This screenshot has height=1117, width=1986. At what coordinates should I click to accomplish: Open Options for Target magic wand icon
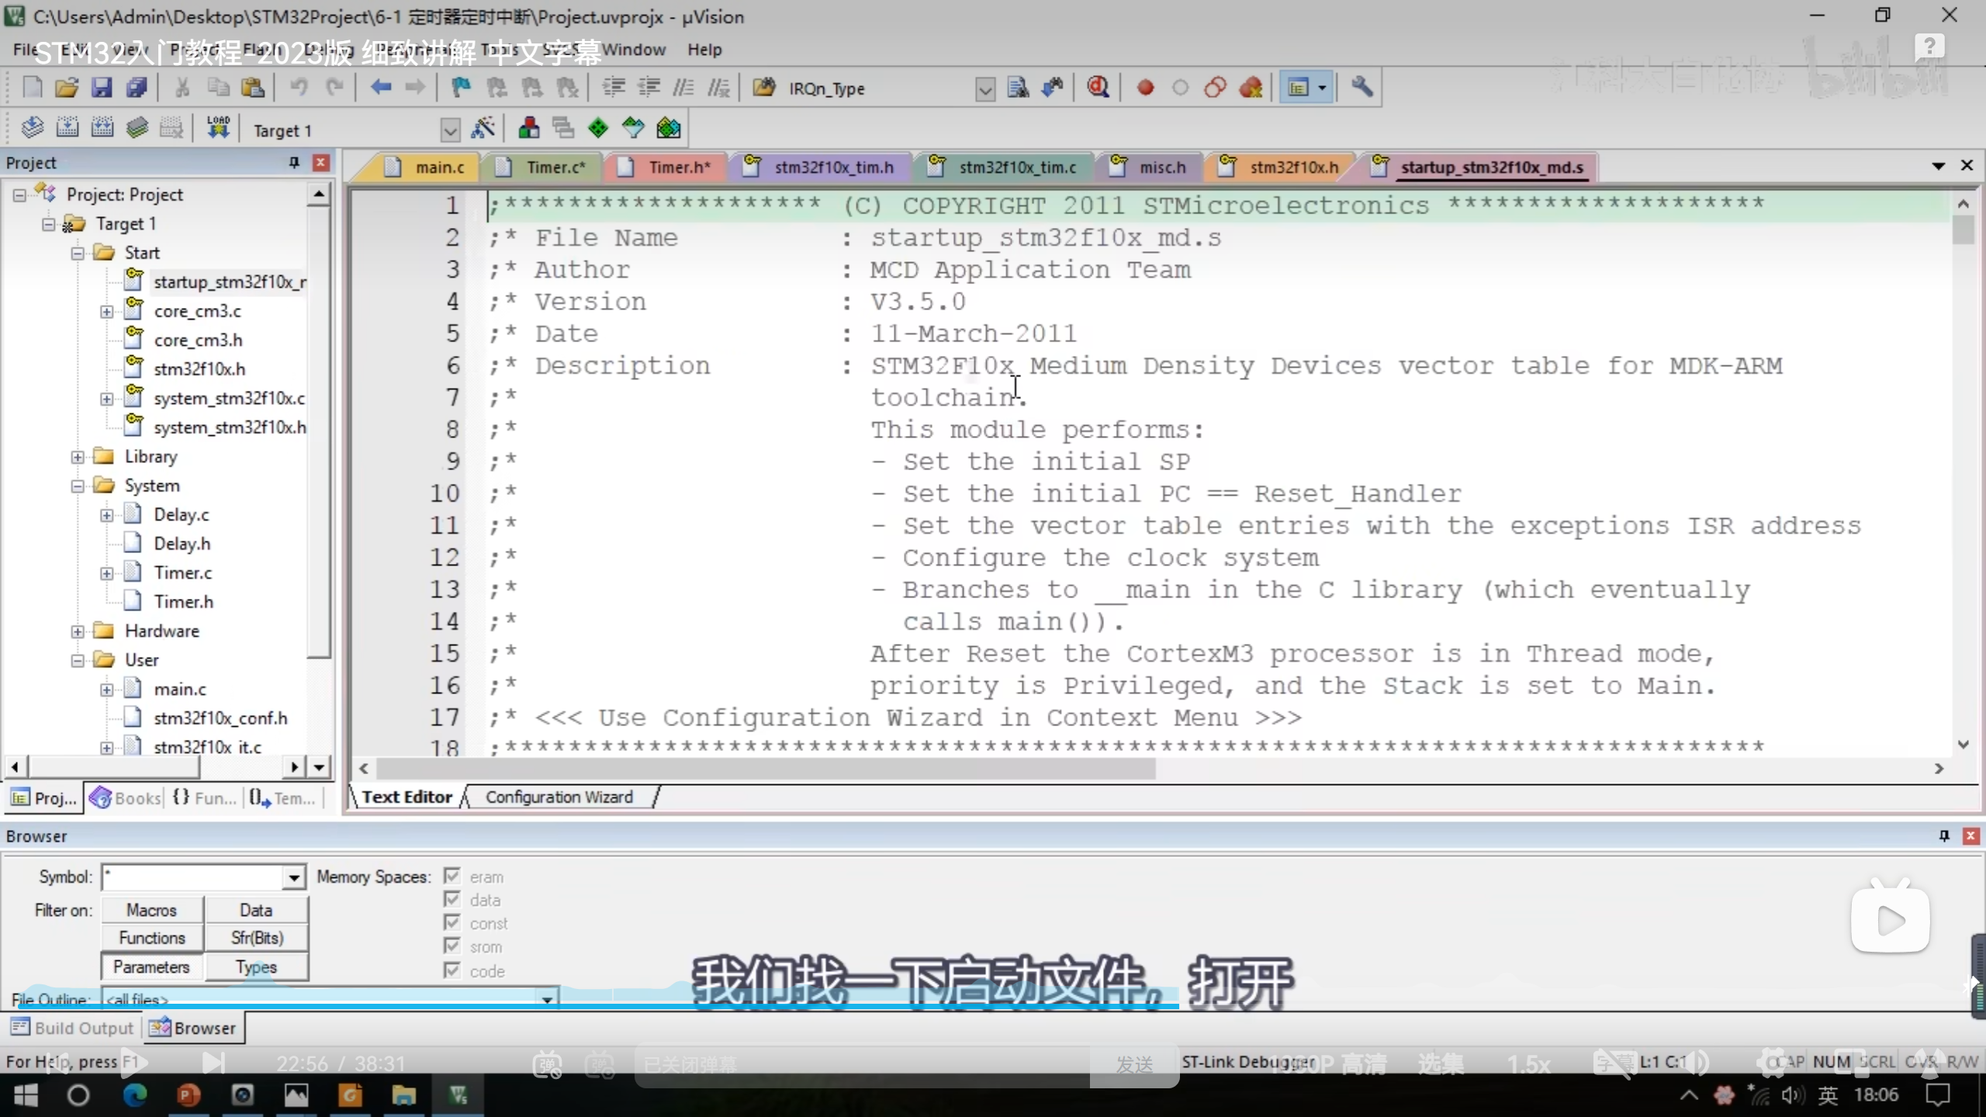(483, 129)
